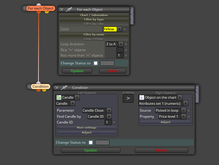Expand More settings in Left Operand
The image size is (219, 165).
pos(87,127)
